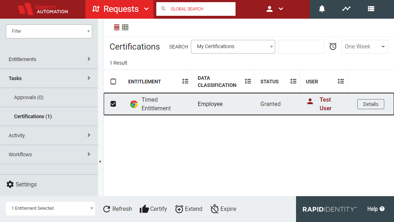394x222 pixels.
Task: Expire the selected entitlement
Action: 223,209
